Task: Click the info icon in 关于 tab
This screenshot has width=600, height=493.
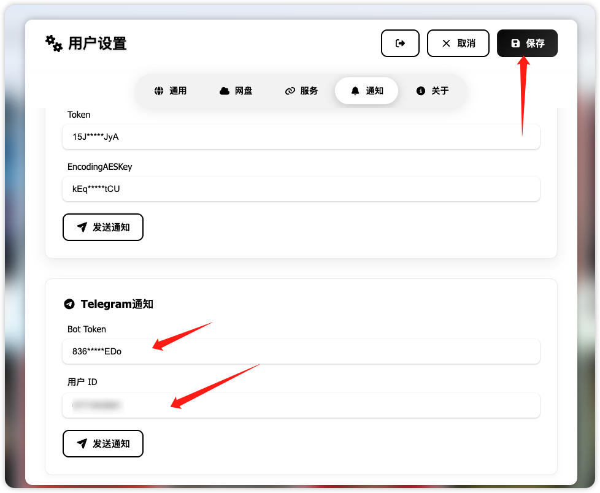Action: point(421,91)
